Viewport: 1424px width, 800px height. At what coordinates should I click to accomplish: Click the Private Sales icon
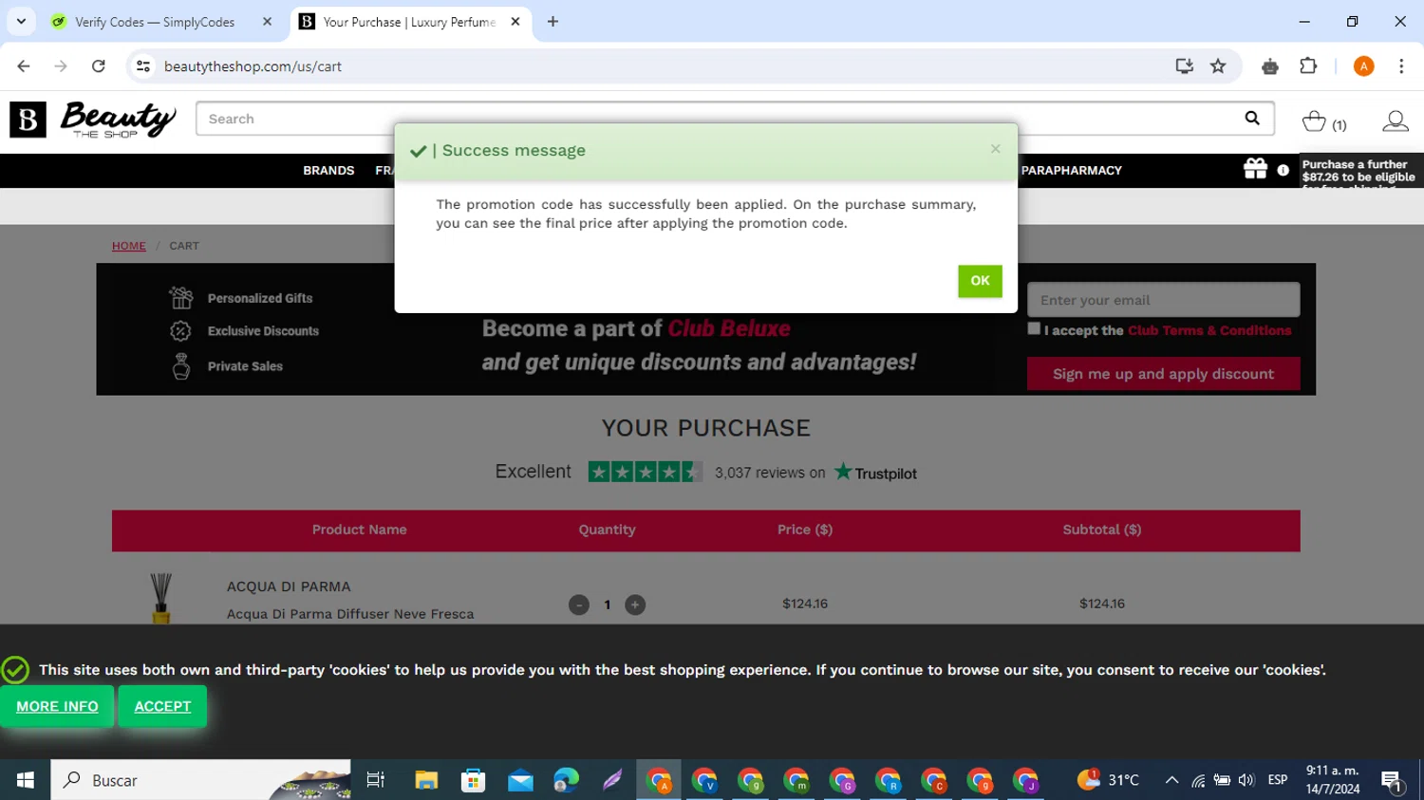point(180,366)
